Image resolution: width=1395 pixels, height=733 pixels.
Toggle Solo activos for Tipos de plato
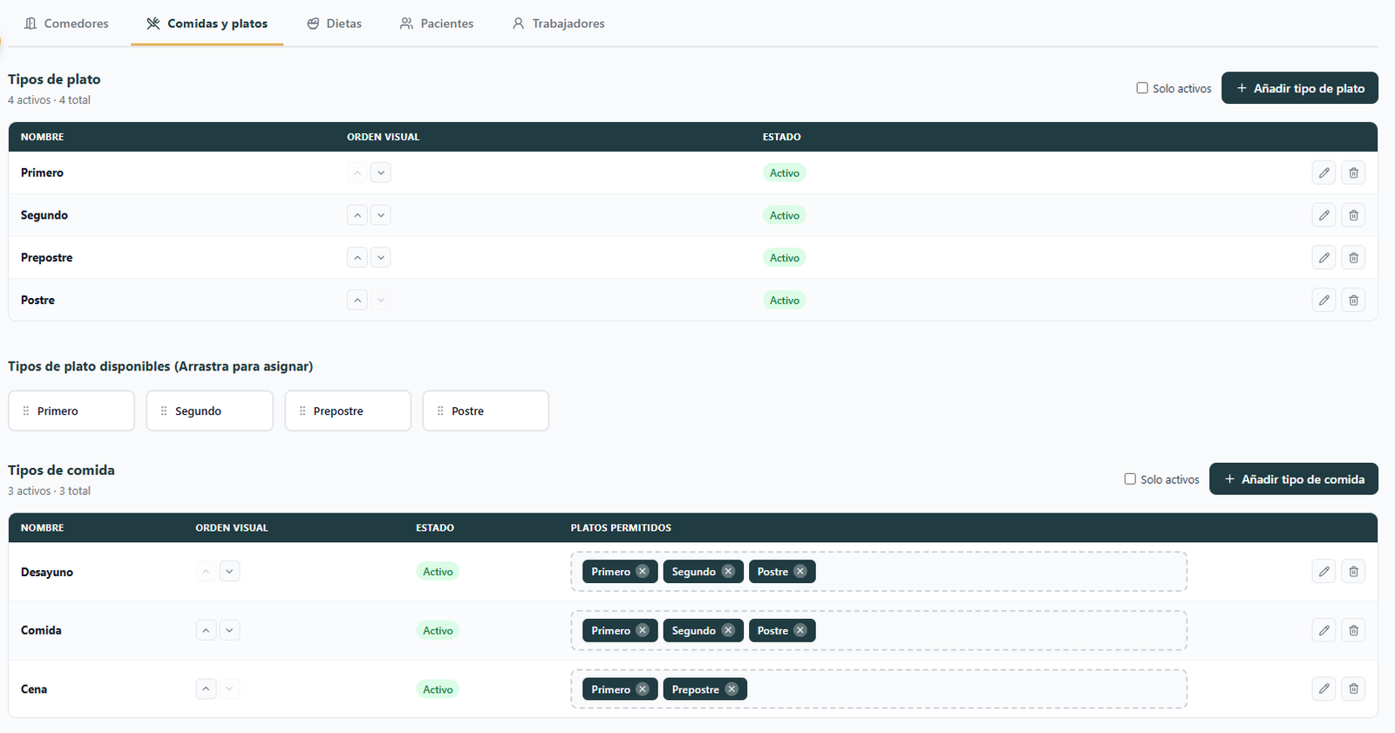click(1142, 88)
